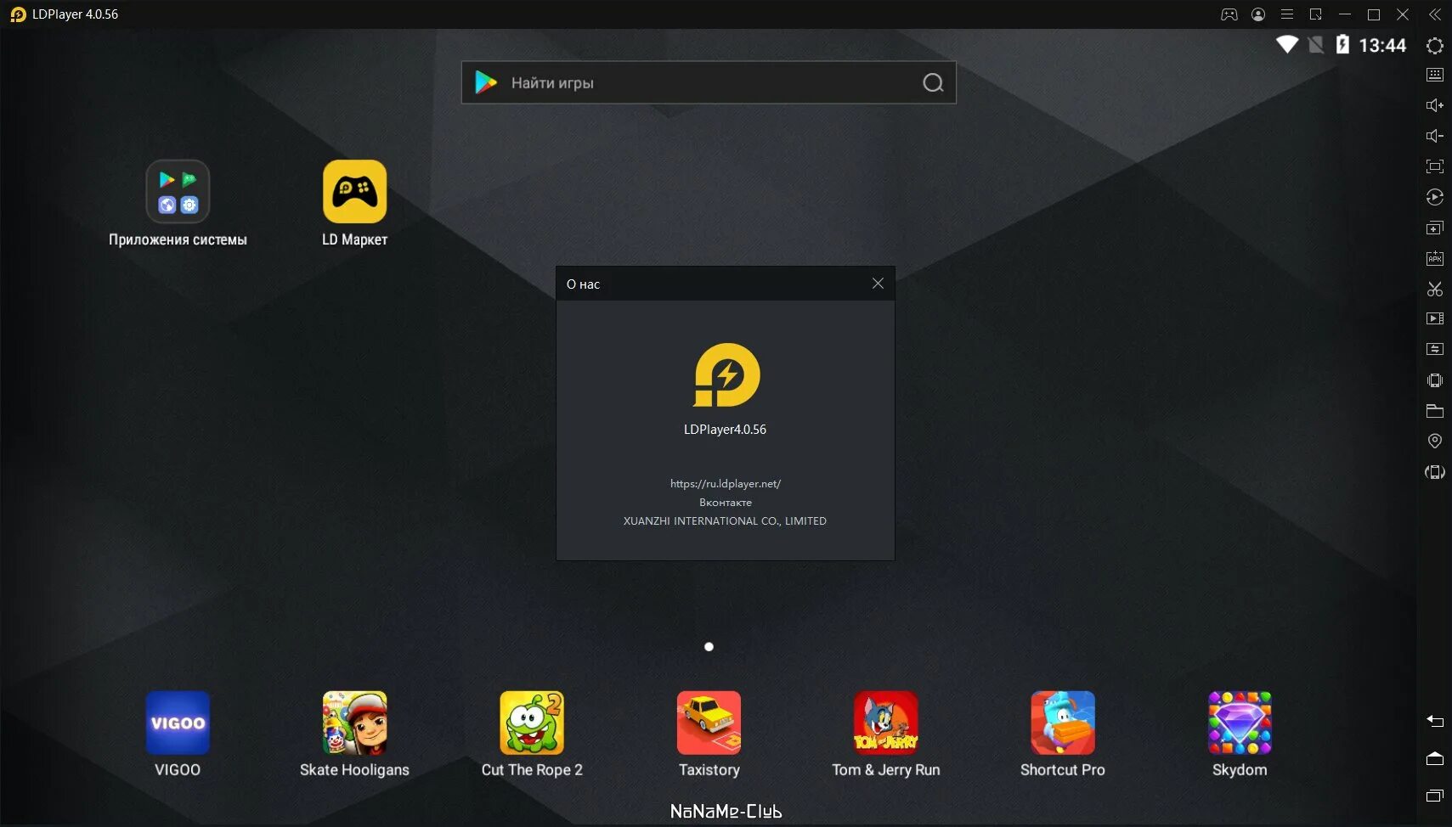Click Install APK sidebar icon

1435,258
